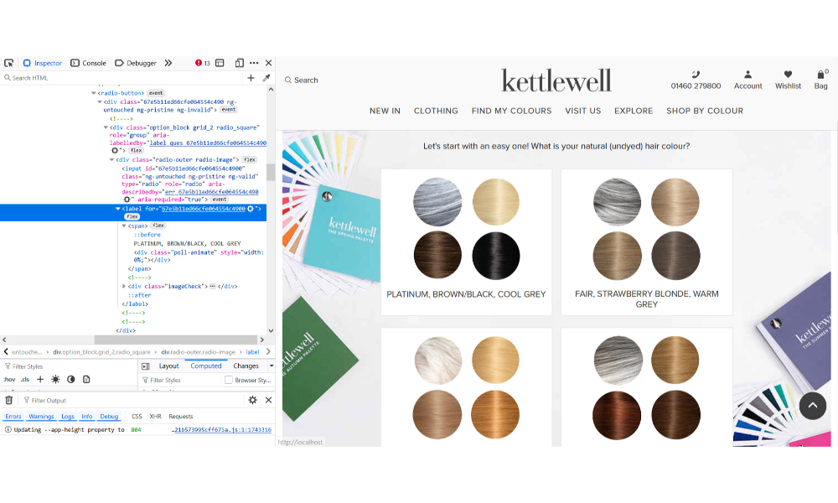
Task: Collapse the selected label node arrow
Action: [x=117, y=209]
